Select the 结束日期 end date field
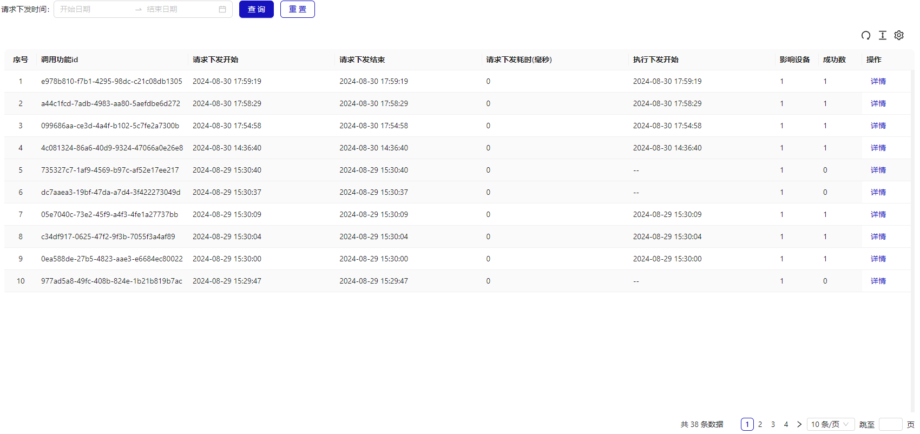The width and height of the screenshot is (920, 434). pos(179,9)
